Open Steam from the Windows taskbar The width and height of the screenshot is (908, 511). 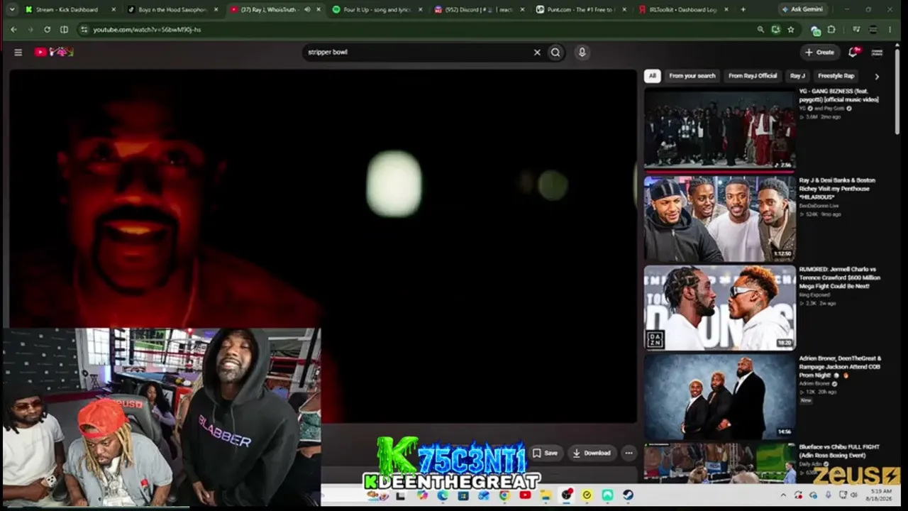click(x=628, y=495)
